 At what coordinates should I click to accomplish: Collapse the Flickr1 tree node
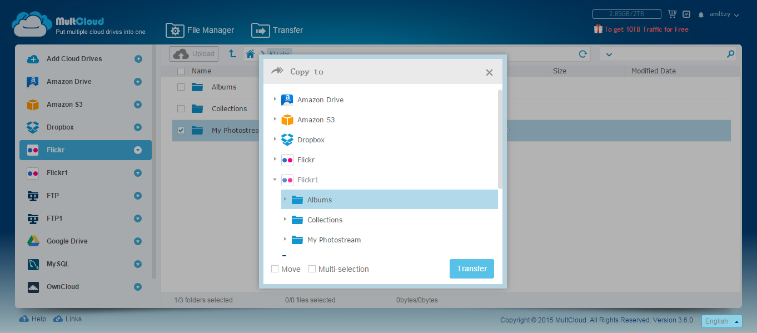pos(275,180)
